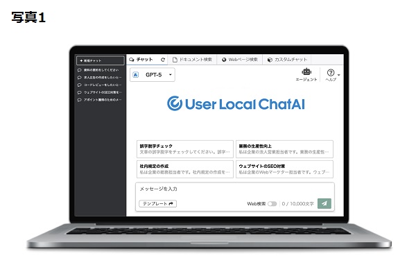Screen dimensions: 416x265
Task: Toggle the Web検索 switch
Action: point(272,204)
